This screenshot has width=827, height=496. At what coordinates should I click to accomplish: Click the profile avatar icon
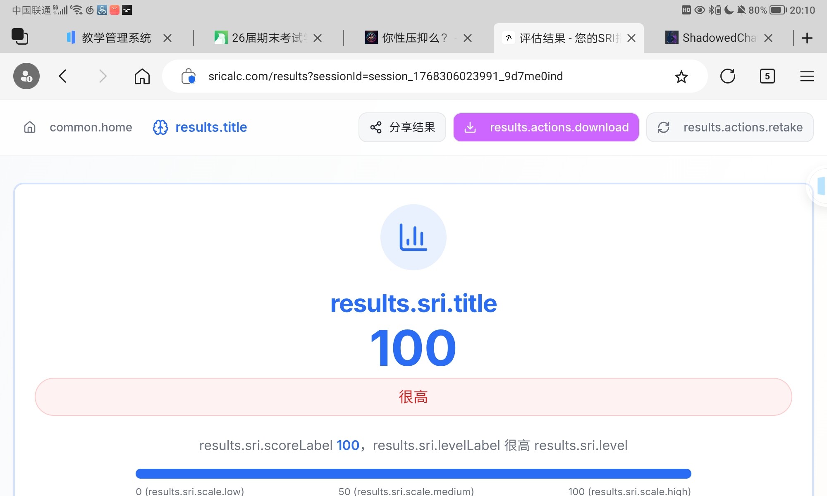26,76
